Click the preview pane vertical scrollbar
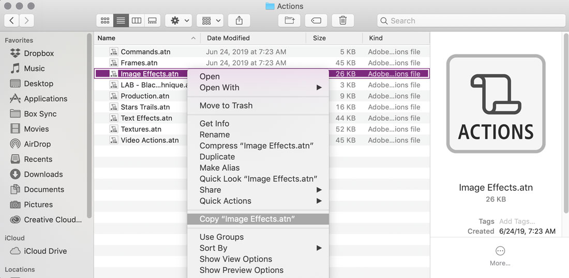Viewport: 569px width, 278px height. tap(565, 123)
